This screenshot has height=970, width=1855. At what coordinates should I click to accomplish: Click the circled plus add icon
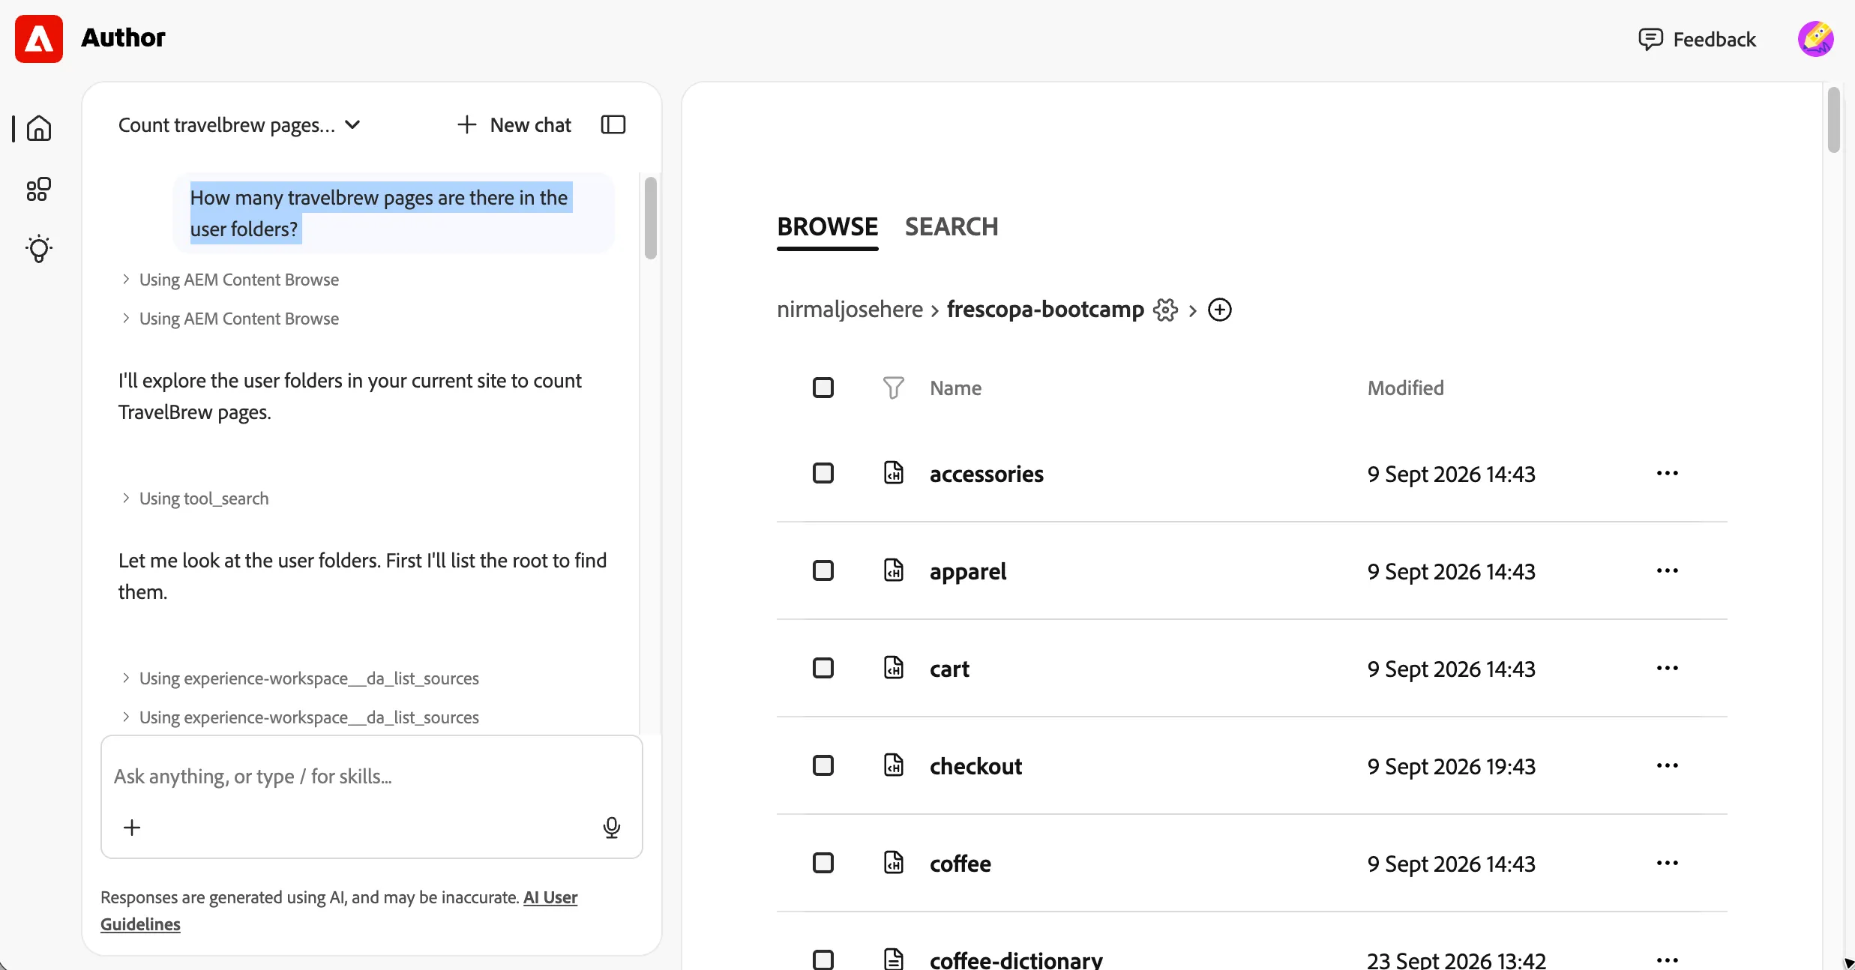pos(1220,310)
